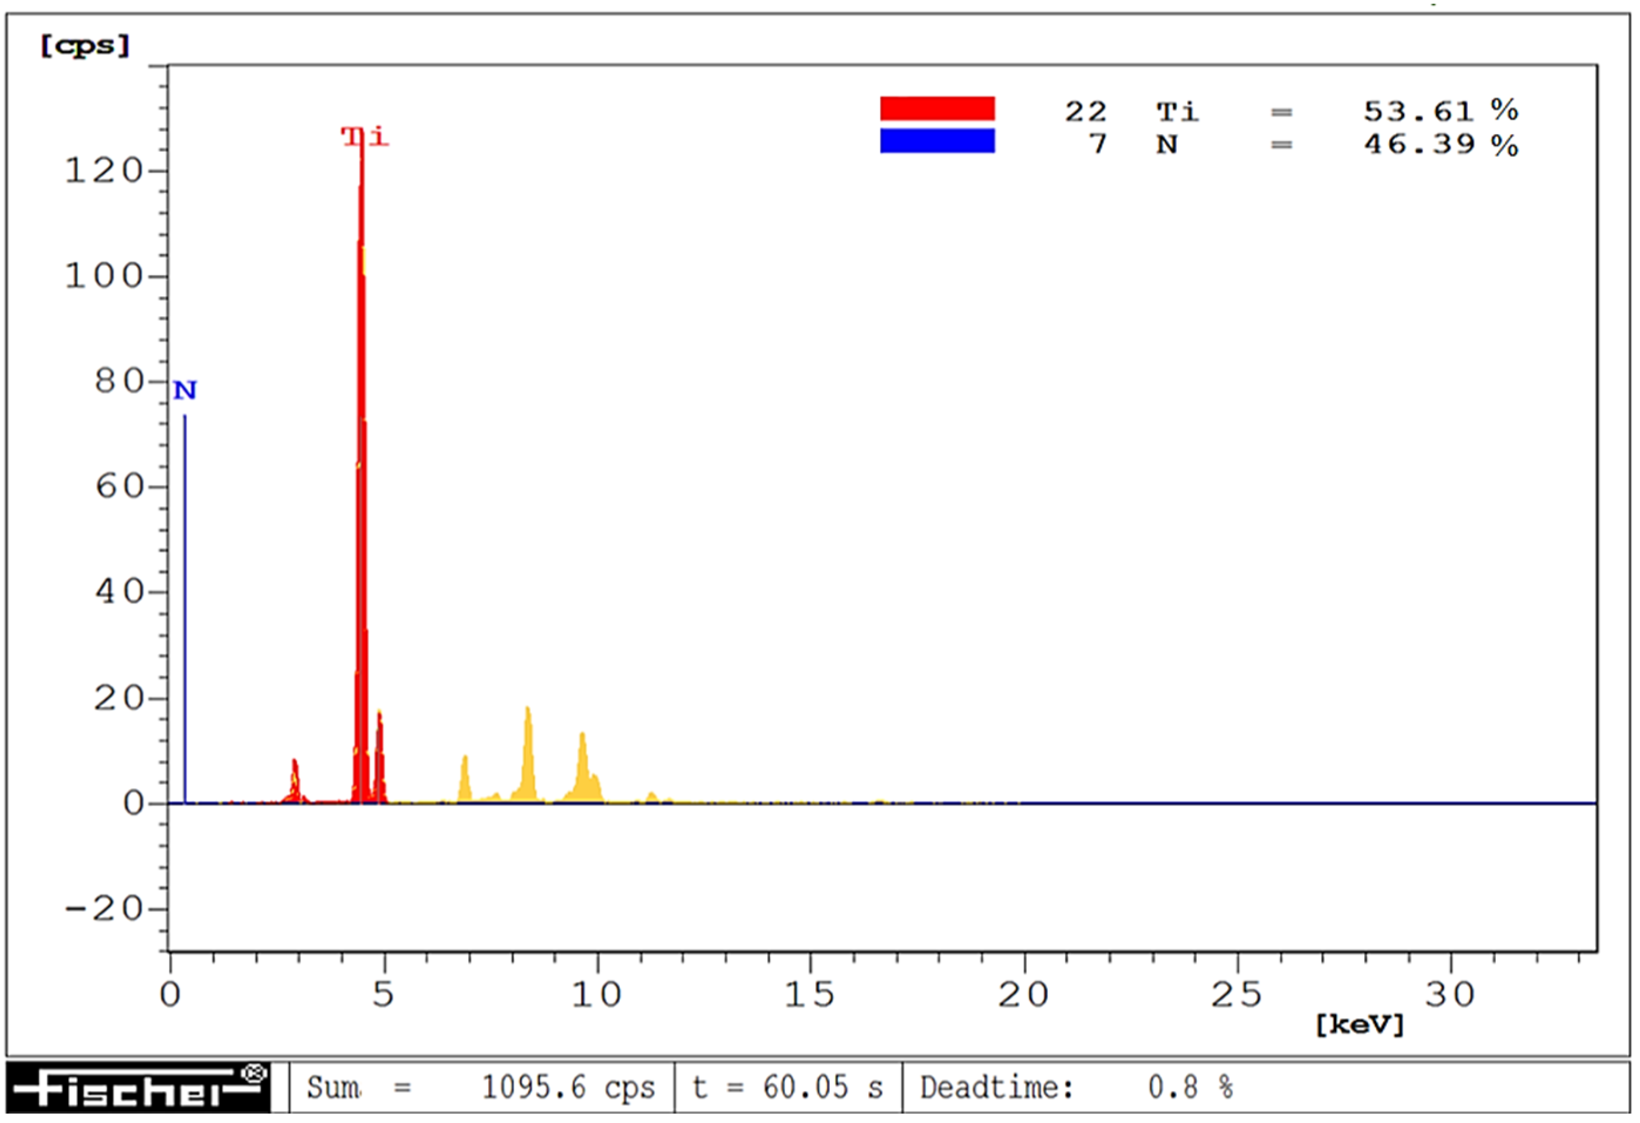
Task: Click the red Ti legend color swatch
Action: (936, 108)
